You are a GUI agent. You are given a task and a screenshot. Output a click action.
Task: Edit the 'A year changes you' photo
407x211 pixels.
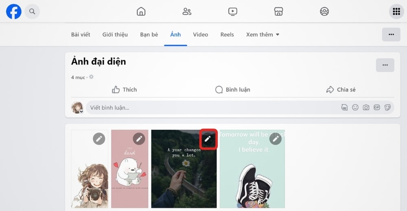(x=208, y=139)
